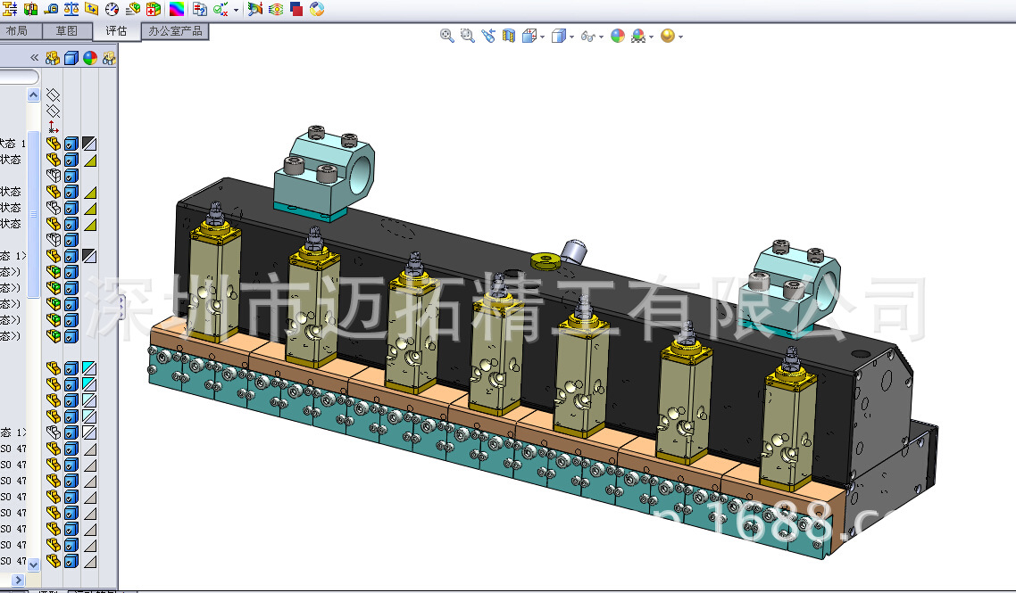Open Compare Documents tool
The width and height of the screenshot is (1016, 593).
tap(200, 9)
